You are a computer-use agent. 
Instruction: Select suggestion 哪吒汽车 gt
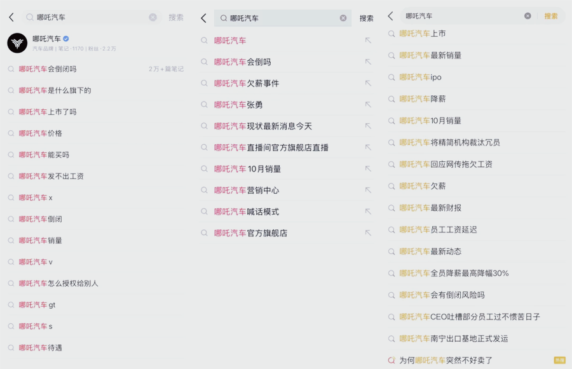point(37,305)
